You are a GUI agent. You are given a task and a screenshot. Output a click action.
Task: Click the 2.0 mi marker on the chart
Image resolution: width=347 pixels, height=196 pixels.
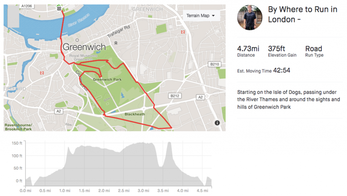104,191
